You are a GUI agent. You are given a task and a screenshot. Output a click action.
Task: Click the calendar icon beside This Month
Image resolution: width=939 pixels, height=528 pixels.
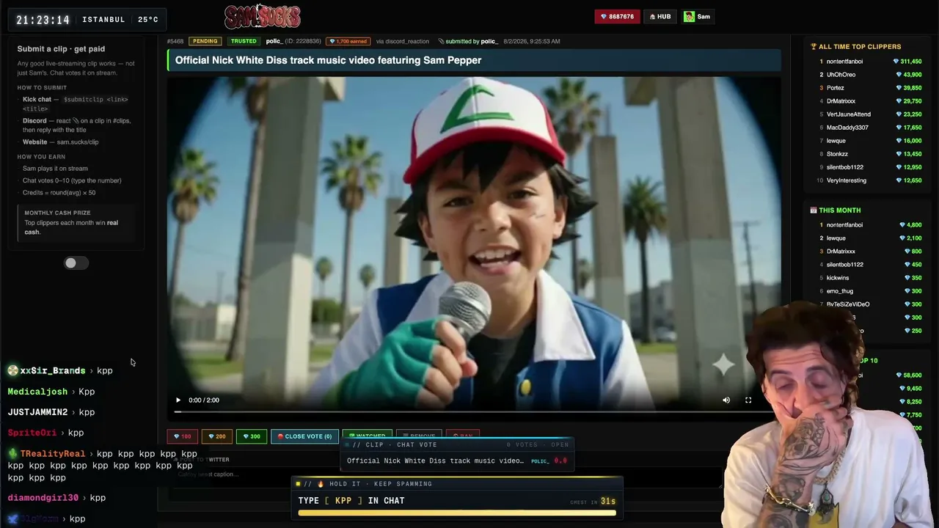pos(813,210)
